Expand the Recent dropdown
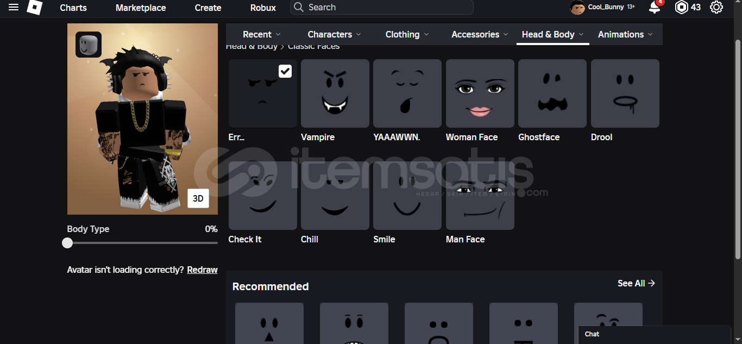 click(x=262, y=34)
